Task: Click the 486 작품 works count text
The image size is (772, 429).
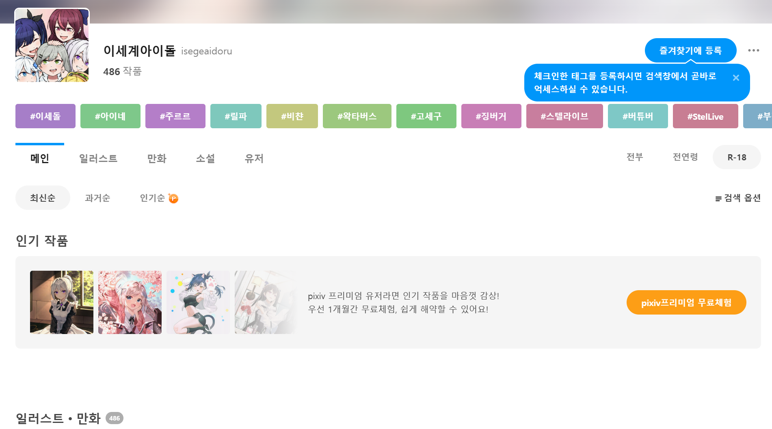Action: click(x=122, y=71)
